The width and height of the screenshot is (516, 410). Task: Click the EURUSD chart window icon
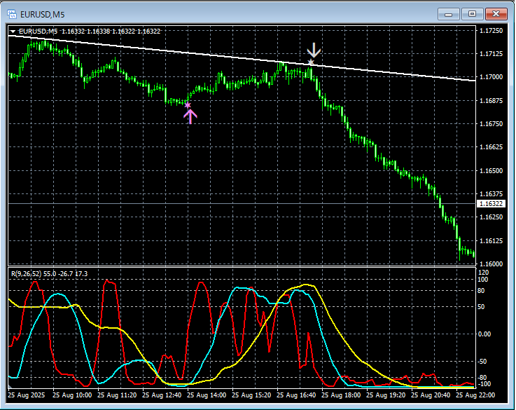(12, 14)
